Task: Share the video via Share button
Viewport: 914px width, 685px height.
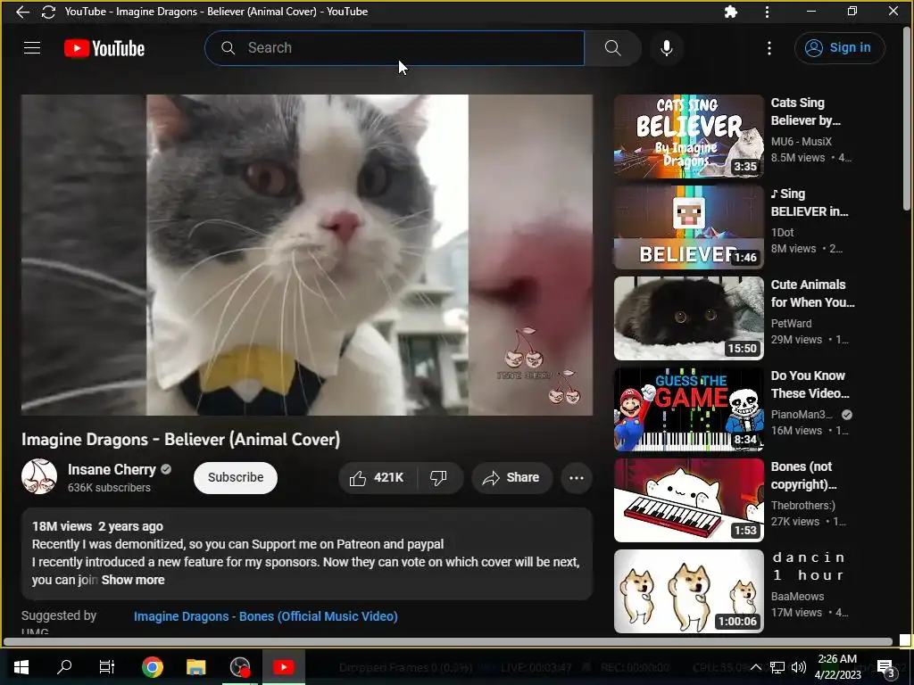Action: tap(511, 478)
